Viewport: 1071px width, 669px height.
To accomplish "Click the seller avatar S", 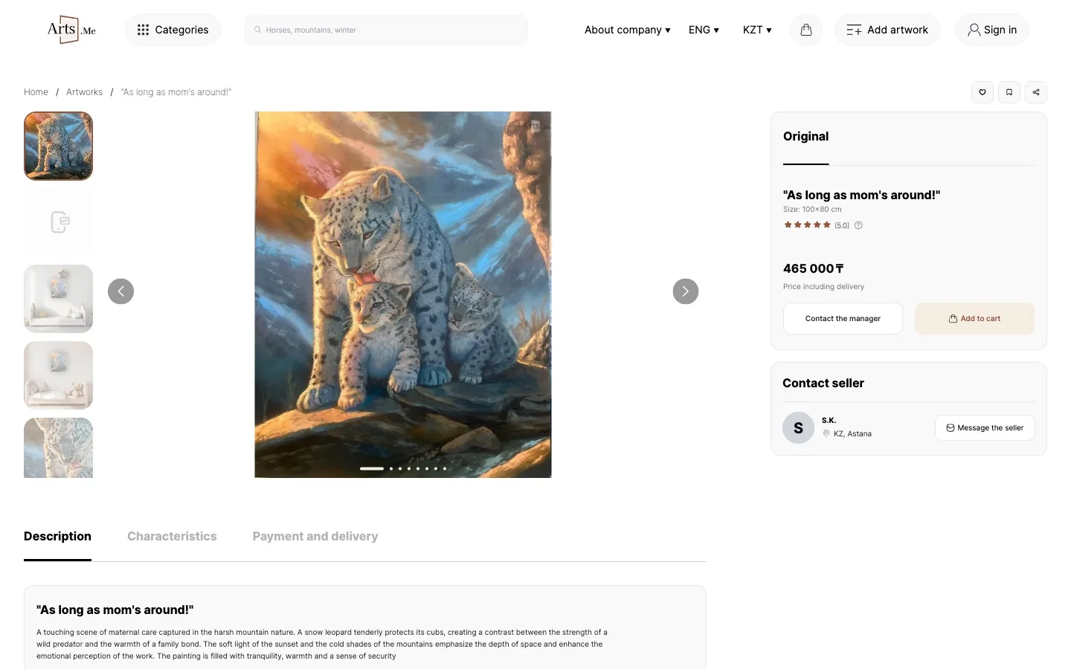I will pos(798,428).
